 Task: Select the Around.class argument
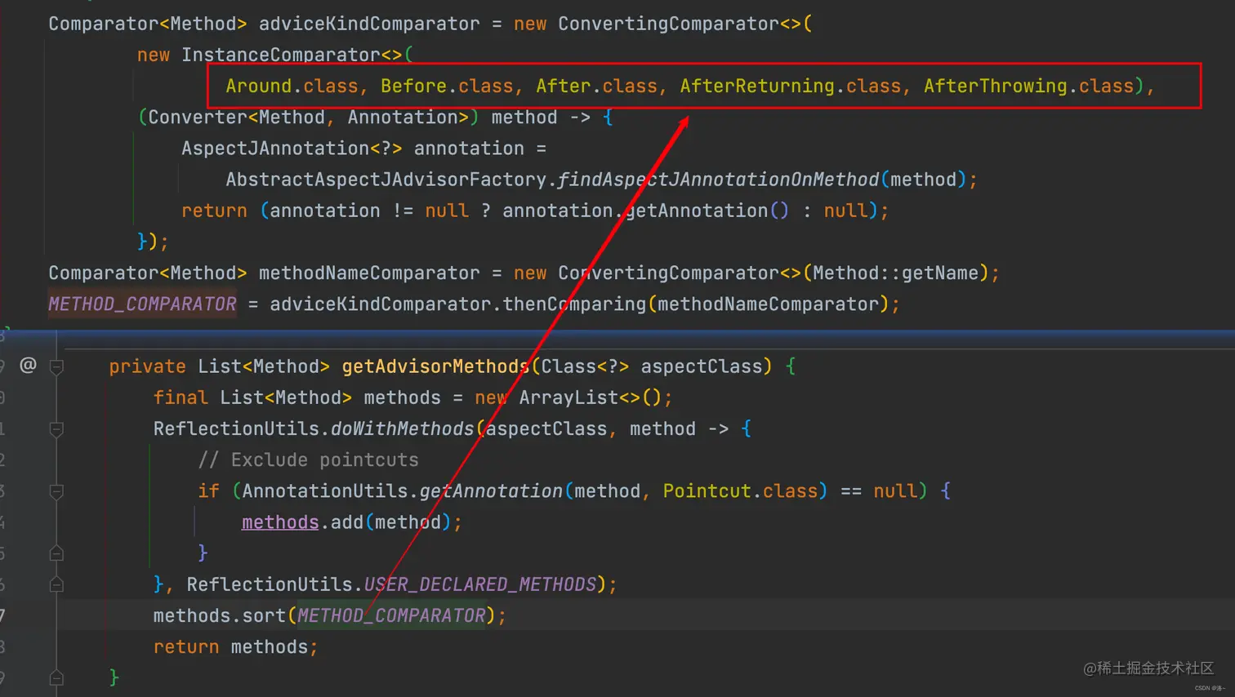(x=292, y=86)
